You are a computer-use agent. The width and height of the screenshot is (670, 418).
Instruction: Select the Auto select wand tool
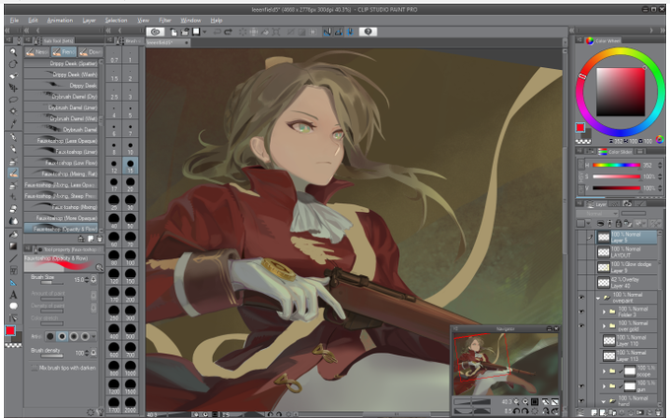pyautogui.click(x=13, y=111)
